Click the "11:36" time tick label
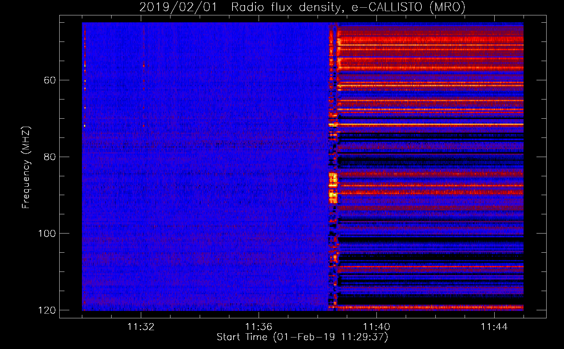 click(x=259, y=327)
